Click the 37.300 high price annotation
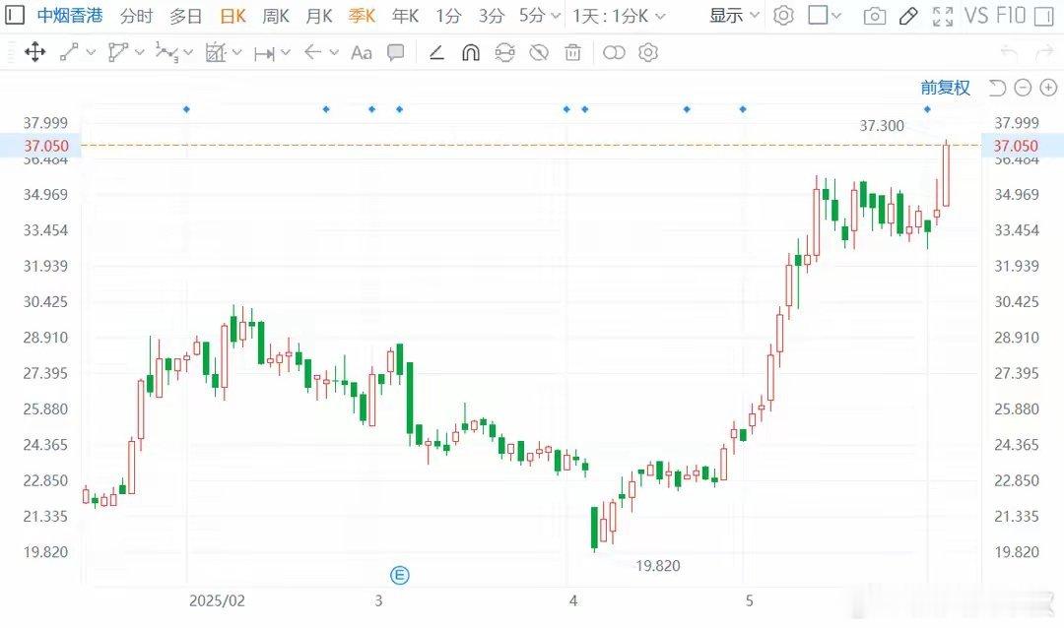Screen dimensions: 1064x628 [x=882, y=125]
